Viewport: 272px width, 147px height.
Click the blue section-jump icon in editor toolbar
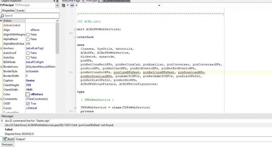tap(72, 5)
